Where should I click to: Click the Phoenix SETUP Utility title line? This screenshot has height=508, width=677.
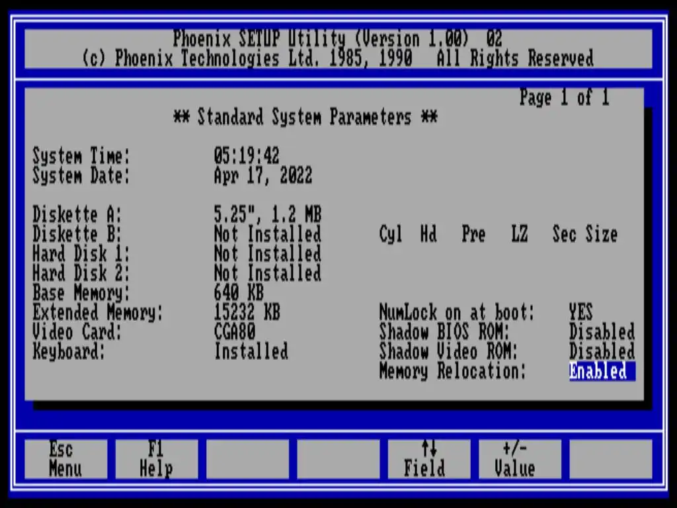pos(338,39)
